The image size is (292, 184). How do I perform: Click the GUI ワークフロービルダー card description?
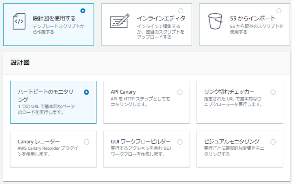click(141, 151)
